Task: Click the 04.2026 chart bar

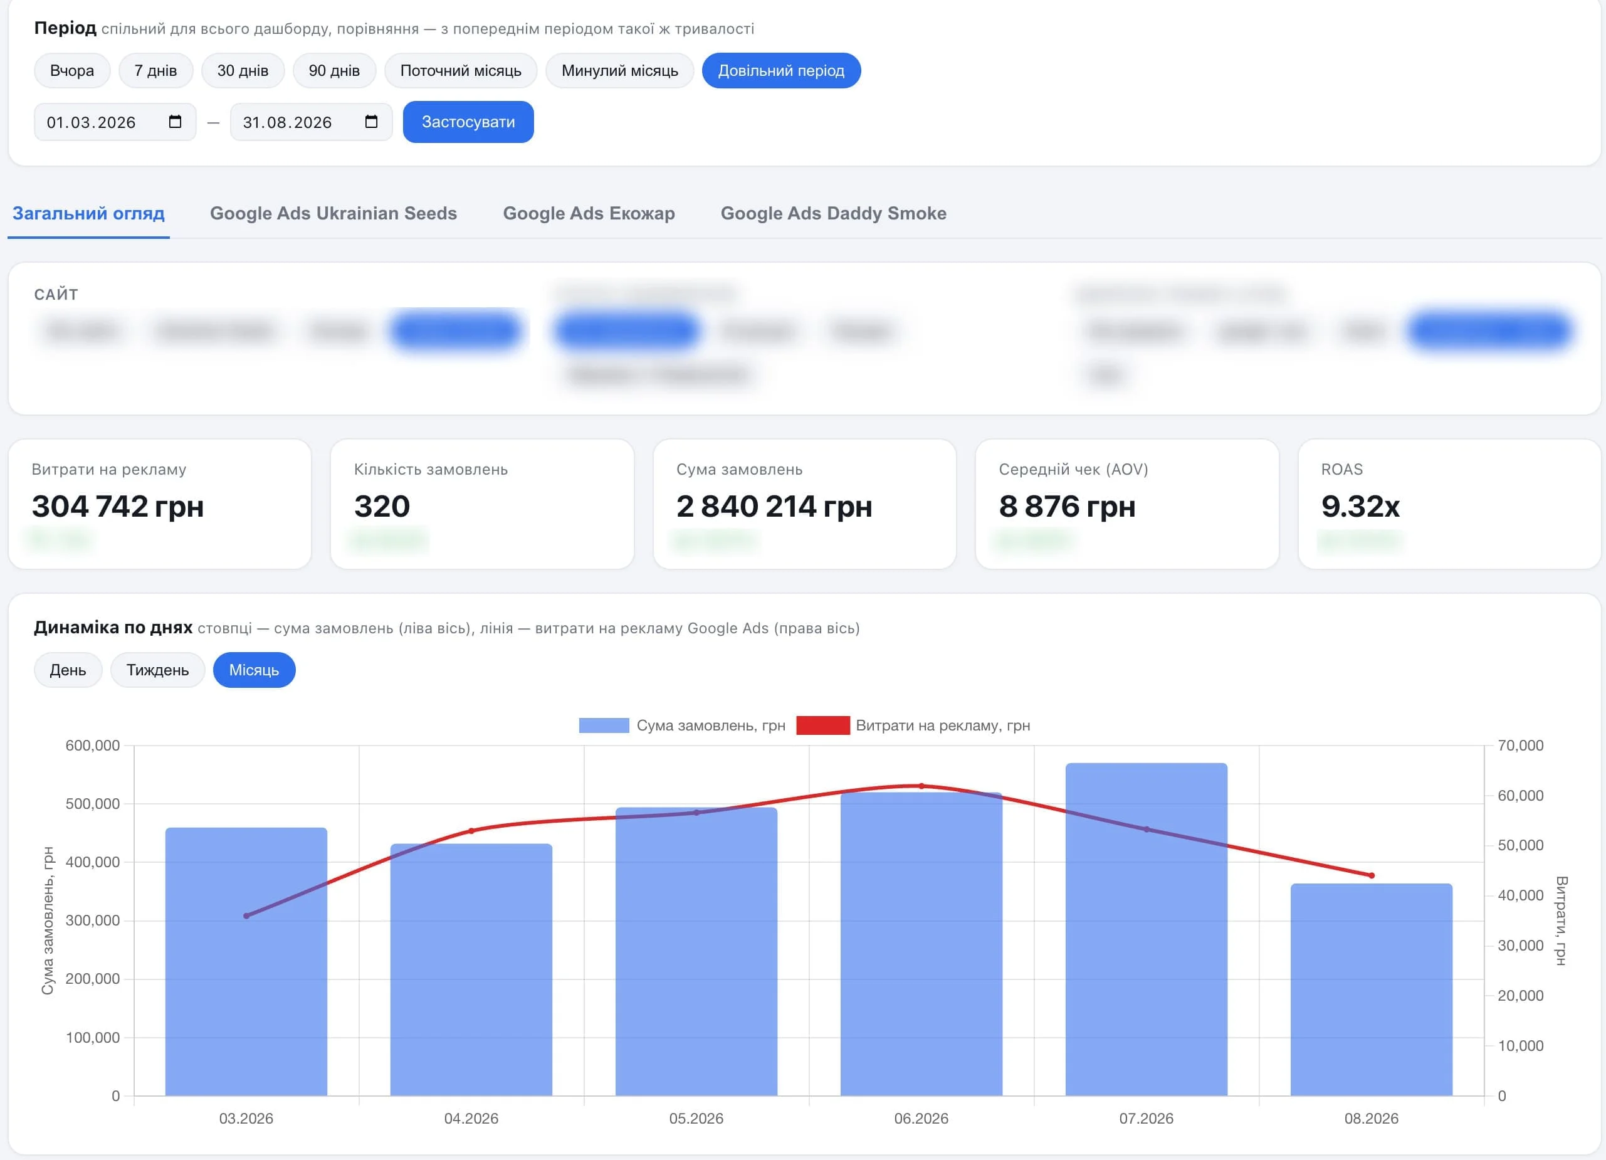Action: [x=471, y=969]
